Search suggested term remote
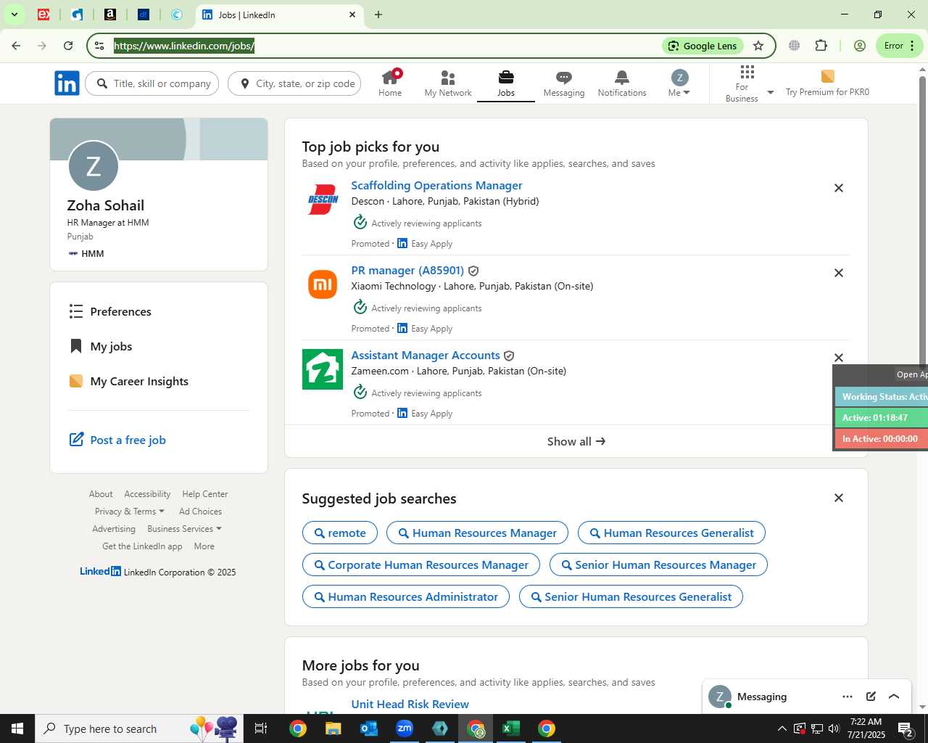This screenshot has width=928, height=743. point(339,533)
